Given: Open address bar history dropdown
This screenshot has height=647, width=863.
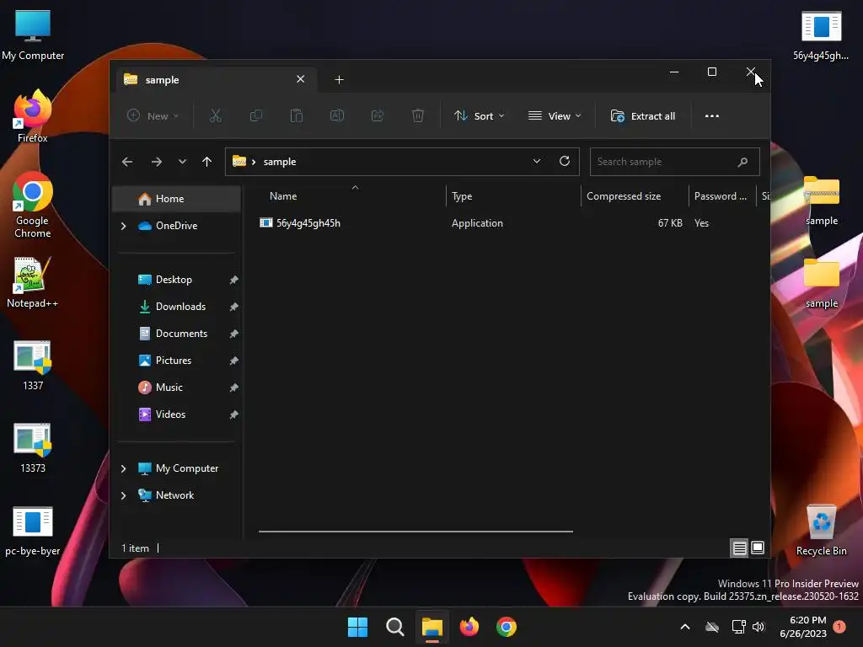Looking at the screenshot, I should click(537, 161).
